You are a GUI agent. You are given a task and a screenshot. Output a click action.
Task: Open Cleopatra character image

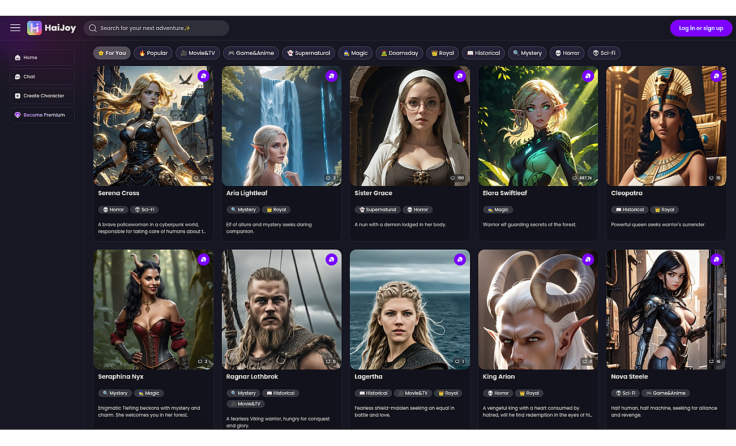click(666, 126)
